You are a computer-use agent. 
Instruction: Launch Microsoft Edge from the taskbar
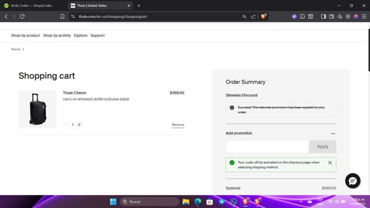(198, 202)
